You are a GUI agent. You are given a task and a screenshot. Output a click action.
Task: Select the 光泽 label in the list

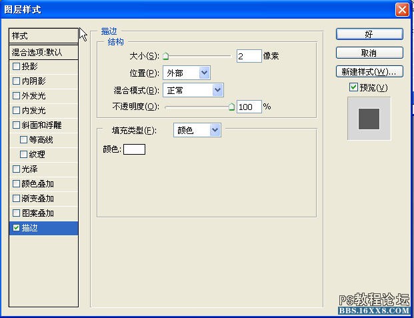pos(29,169)
